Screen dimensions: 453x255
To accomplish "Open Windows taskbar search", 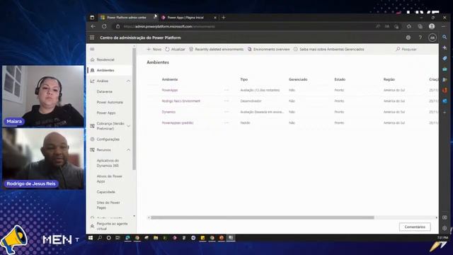I will (x=100, y=238).
